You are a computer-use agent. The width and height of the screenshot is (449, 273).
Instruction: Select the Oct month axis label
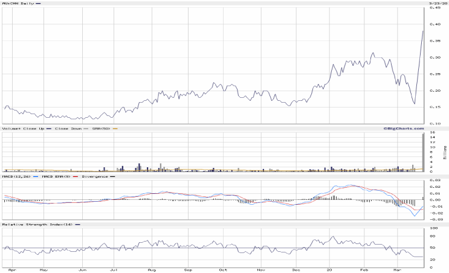click(x=224, y=269)
